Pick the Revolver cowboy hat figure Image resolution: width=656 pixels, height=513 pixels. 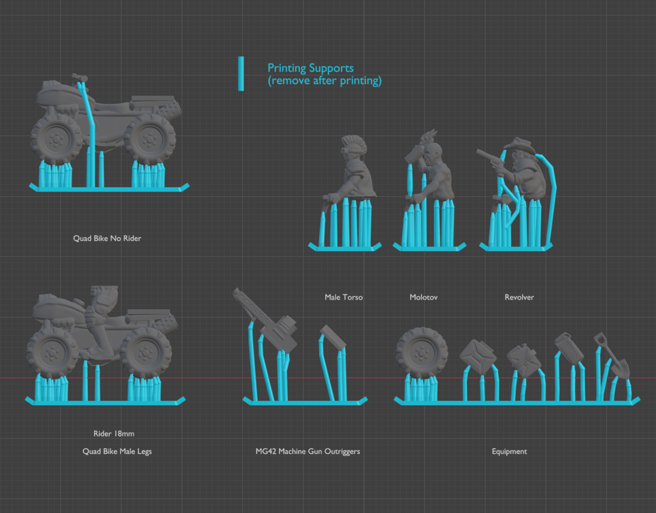pyautogui.click(x=519, y=169)
